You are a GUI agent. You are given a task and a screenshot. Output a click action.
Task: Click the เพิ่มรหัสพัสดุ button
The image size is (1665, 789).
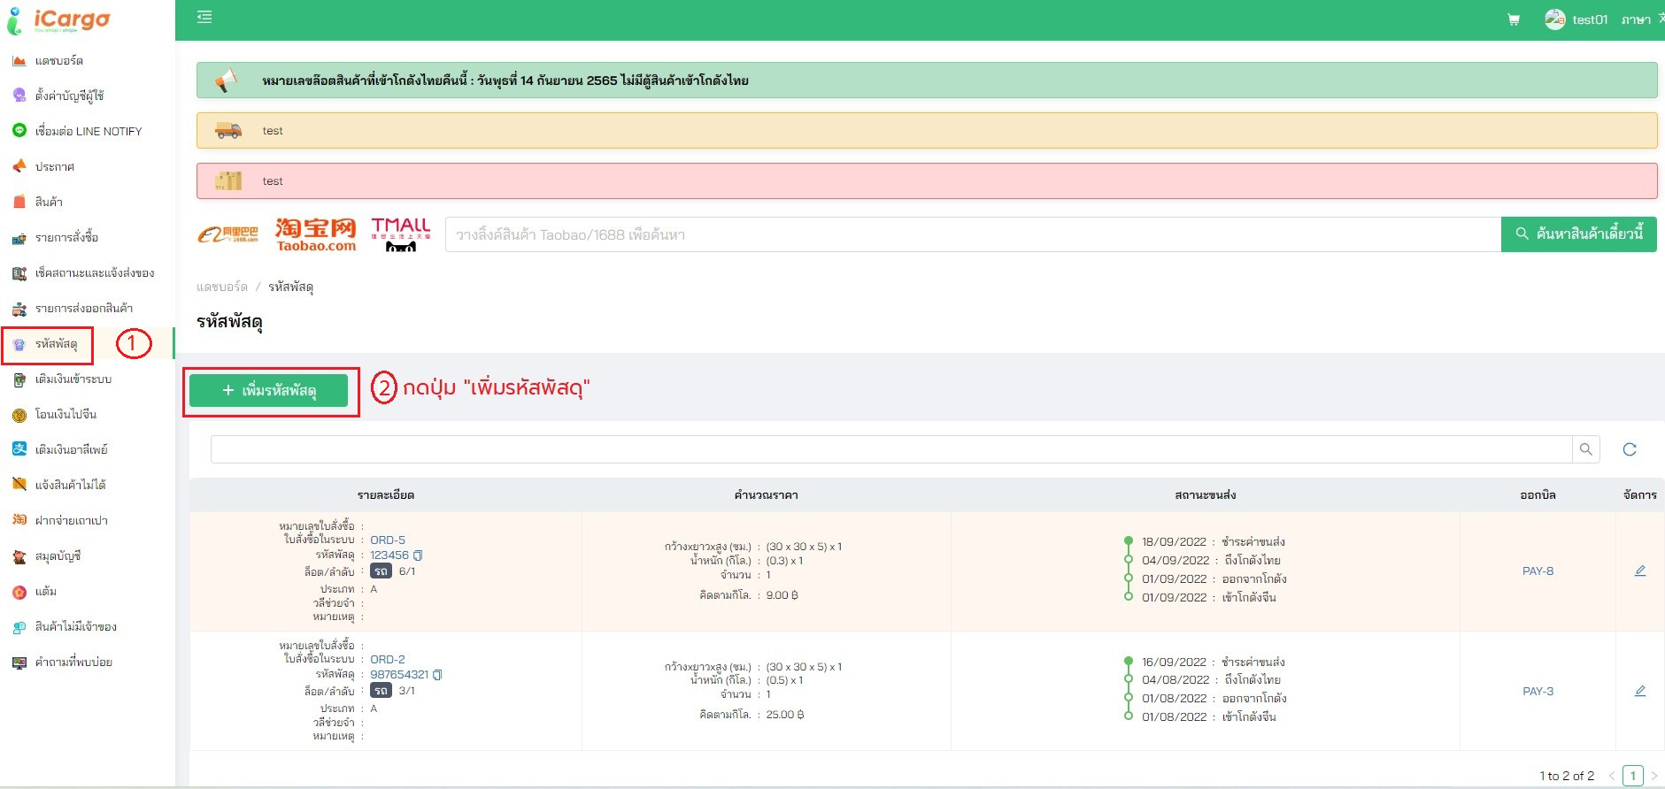coord(269,390)
